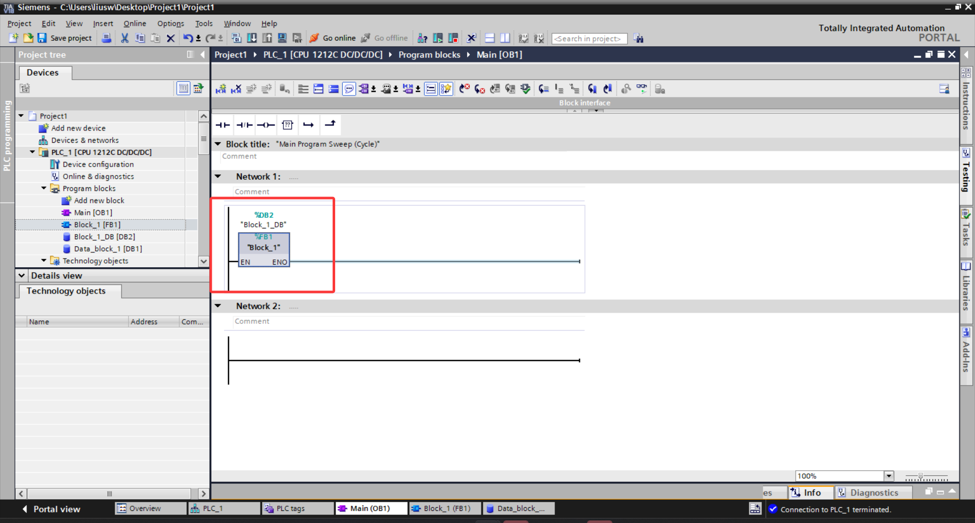Adjust the editor zoom slider
This screenshot has width=975, height=523.
[x=921, y=477]
